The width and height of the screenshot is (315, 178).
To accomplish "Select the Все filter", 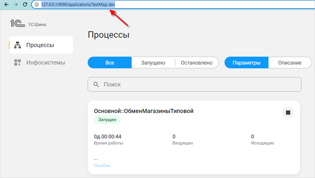I will pos(109,63).
